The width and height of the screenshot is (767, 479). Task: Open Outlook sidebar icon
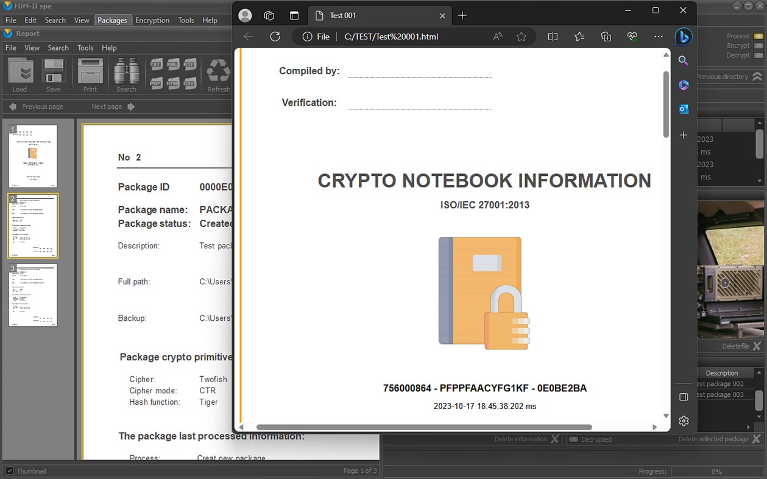click(684, 109)
